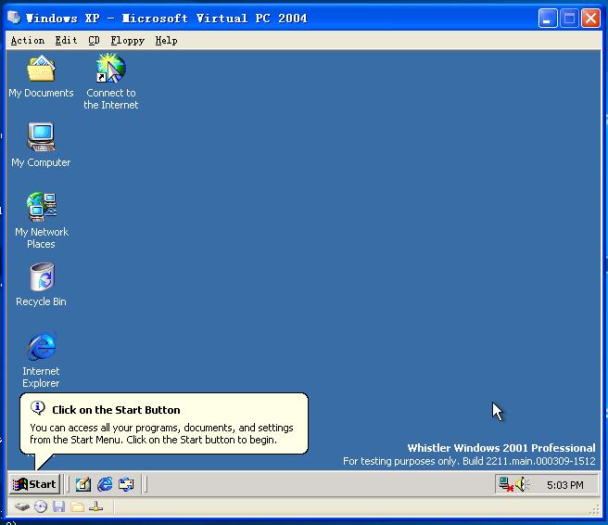Select the My Documents desktop icon
This screenshot has width=608, height=525.
pyautogui.click(x=41, y=76)
